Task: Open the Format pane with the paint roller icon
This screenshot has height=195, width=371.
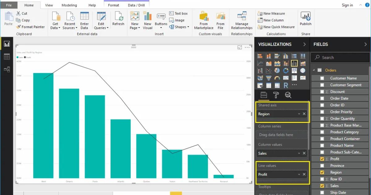Action: (x=276, y=95)
